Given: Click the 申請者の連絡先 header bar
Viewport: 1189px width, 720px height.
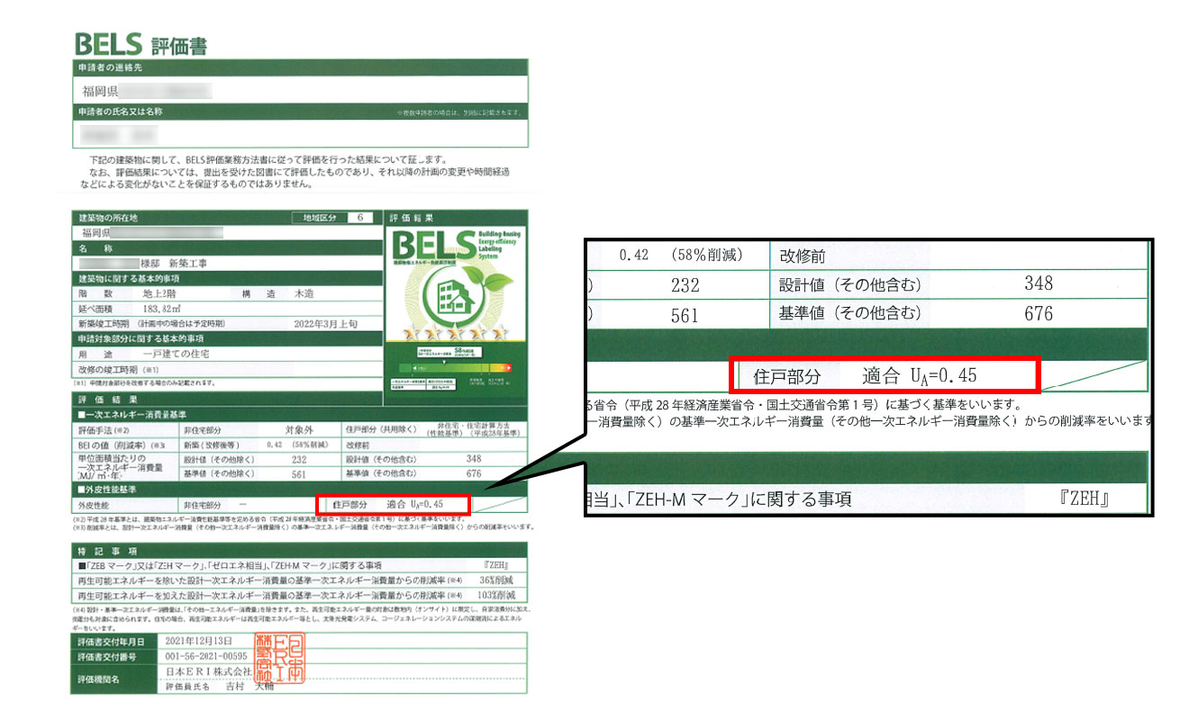Looking at the screenshot, I should (x=300, y=67).
